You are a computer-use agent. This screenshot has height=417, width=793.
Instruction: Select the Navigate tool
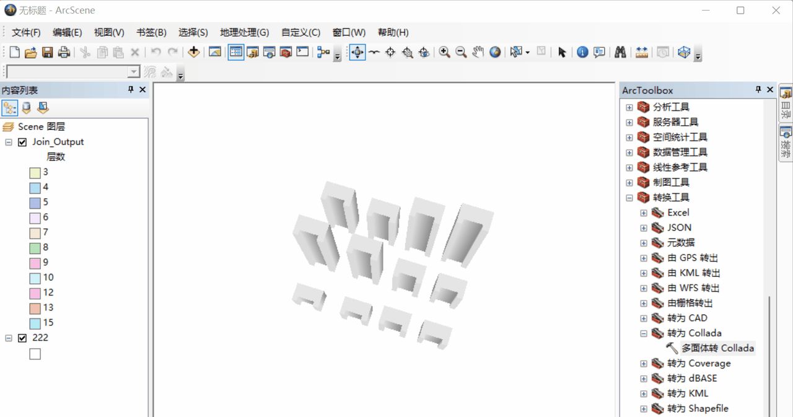point(357,53)
